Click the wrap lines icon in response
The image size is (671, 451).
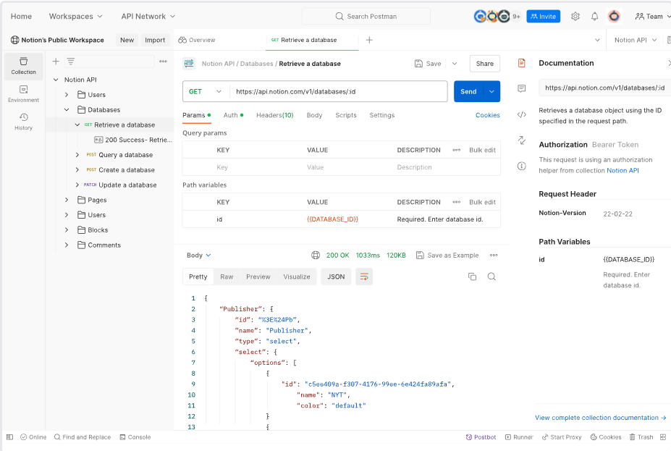coord(364,277)
